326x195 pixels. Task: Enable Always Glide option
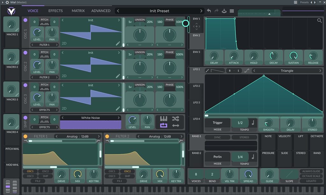tap(311, 171)
